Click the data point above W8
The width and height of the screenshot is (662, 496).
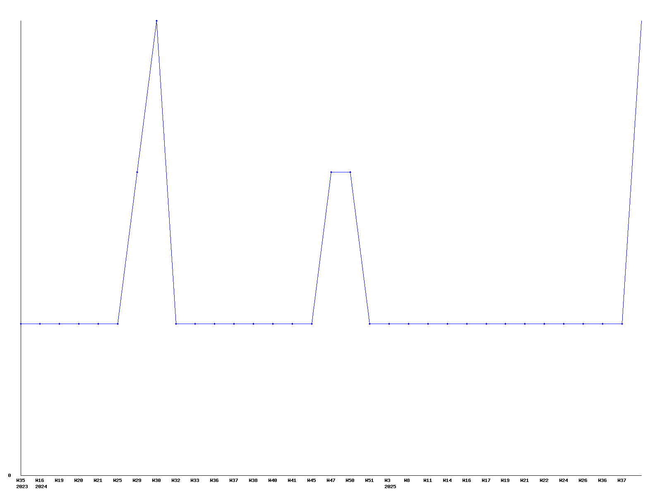pos(408,324)
